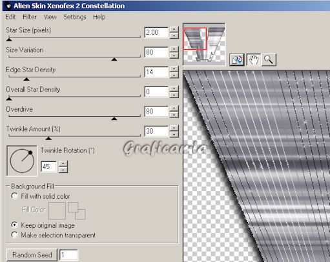Toggle the show original preview icon
Viewport: 330px width, 262px height.
tap(237, 59)
